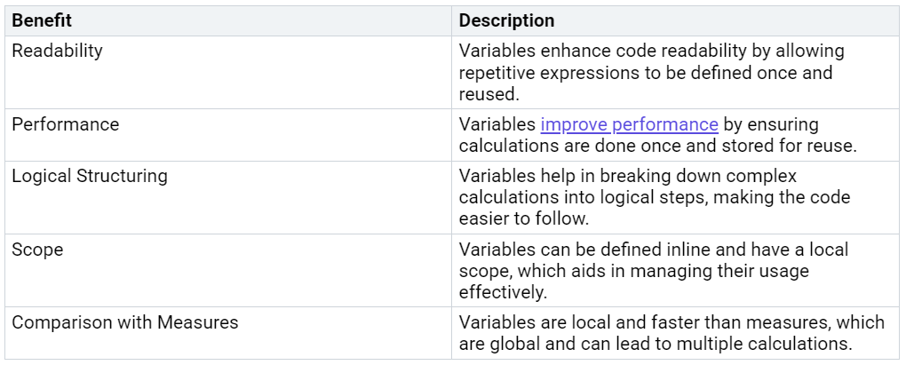Click 'are global and can lead' text line

656,344
